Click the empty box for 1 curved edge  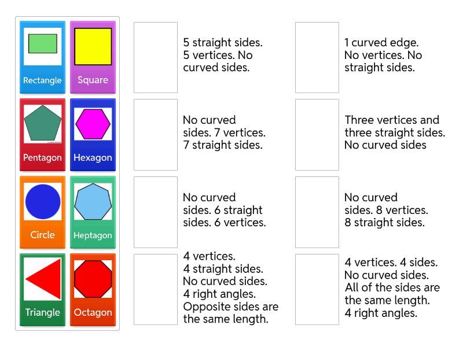tap(317, 57)
